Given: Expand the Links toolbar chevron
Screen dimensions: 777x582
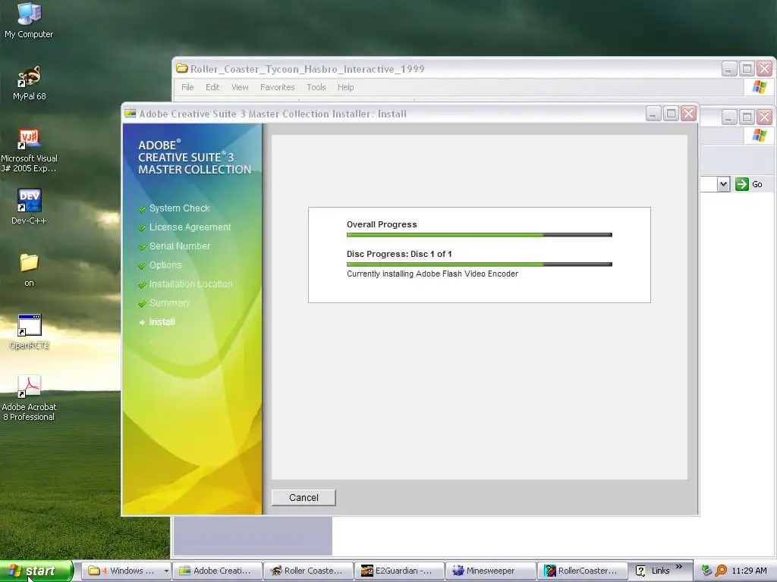Looking at the screenshot, I should click(679, 567).
